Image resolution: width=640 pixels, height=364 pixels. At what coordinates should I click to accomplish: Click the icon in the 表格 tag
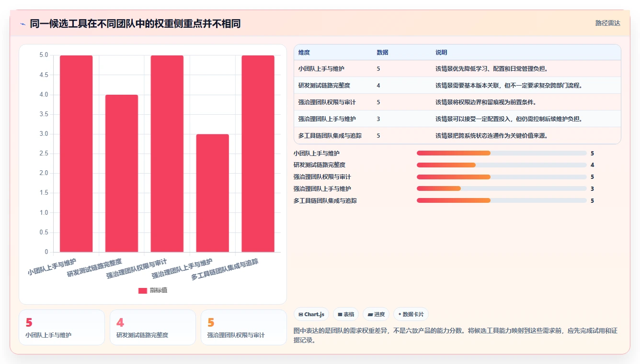[x=340, y=314]
